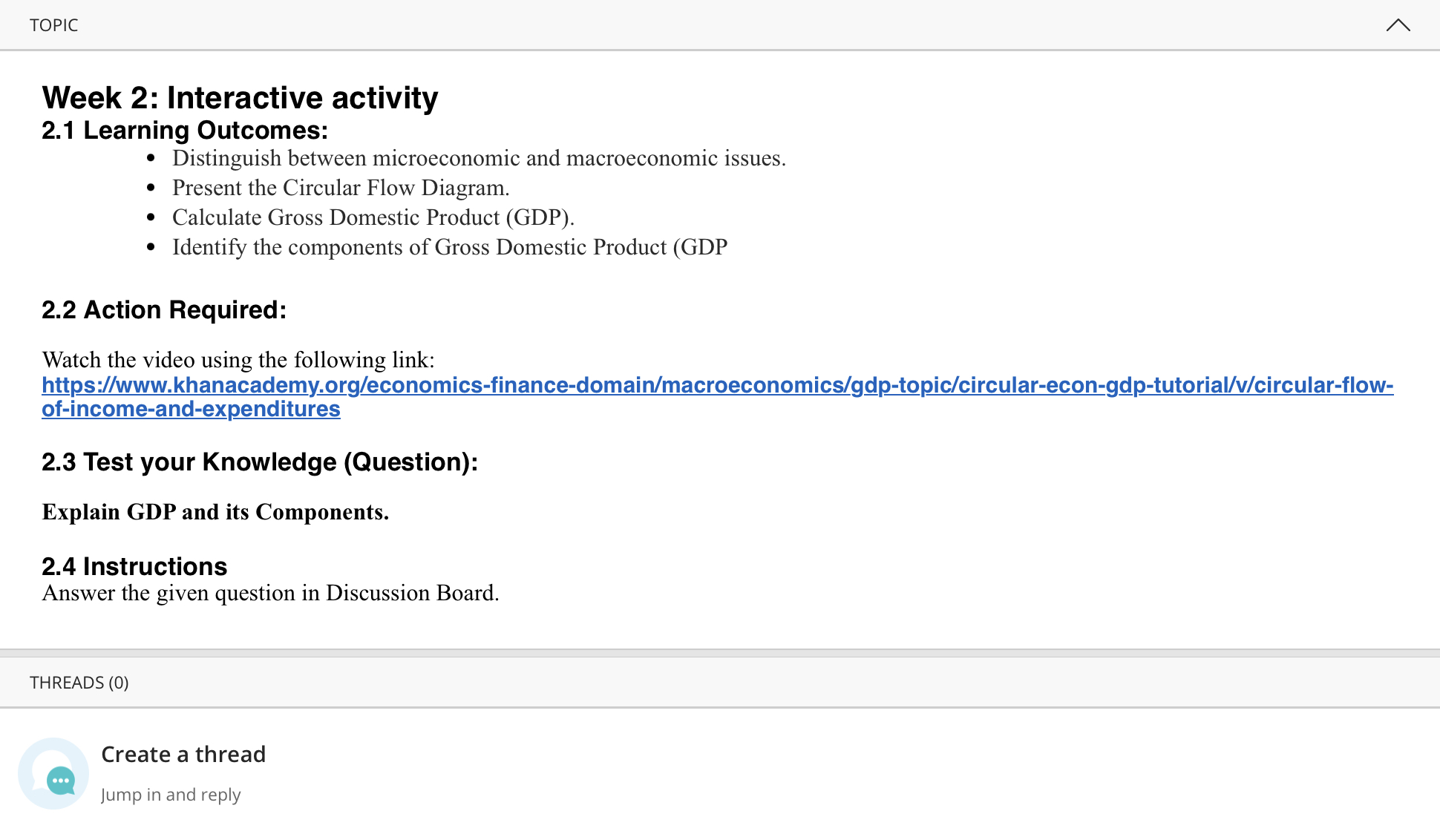Image resolution: width=1440 pixels, height=837 pixels.
Task: Open the Khan Academy video link
Action: tap(717, 385)
